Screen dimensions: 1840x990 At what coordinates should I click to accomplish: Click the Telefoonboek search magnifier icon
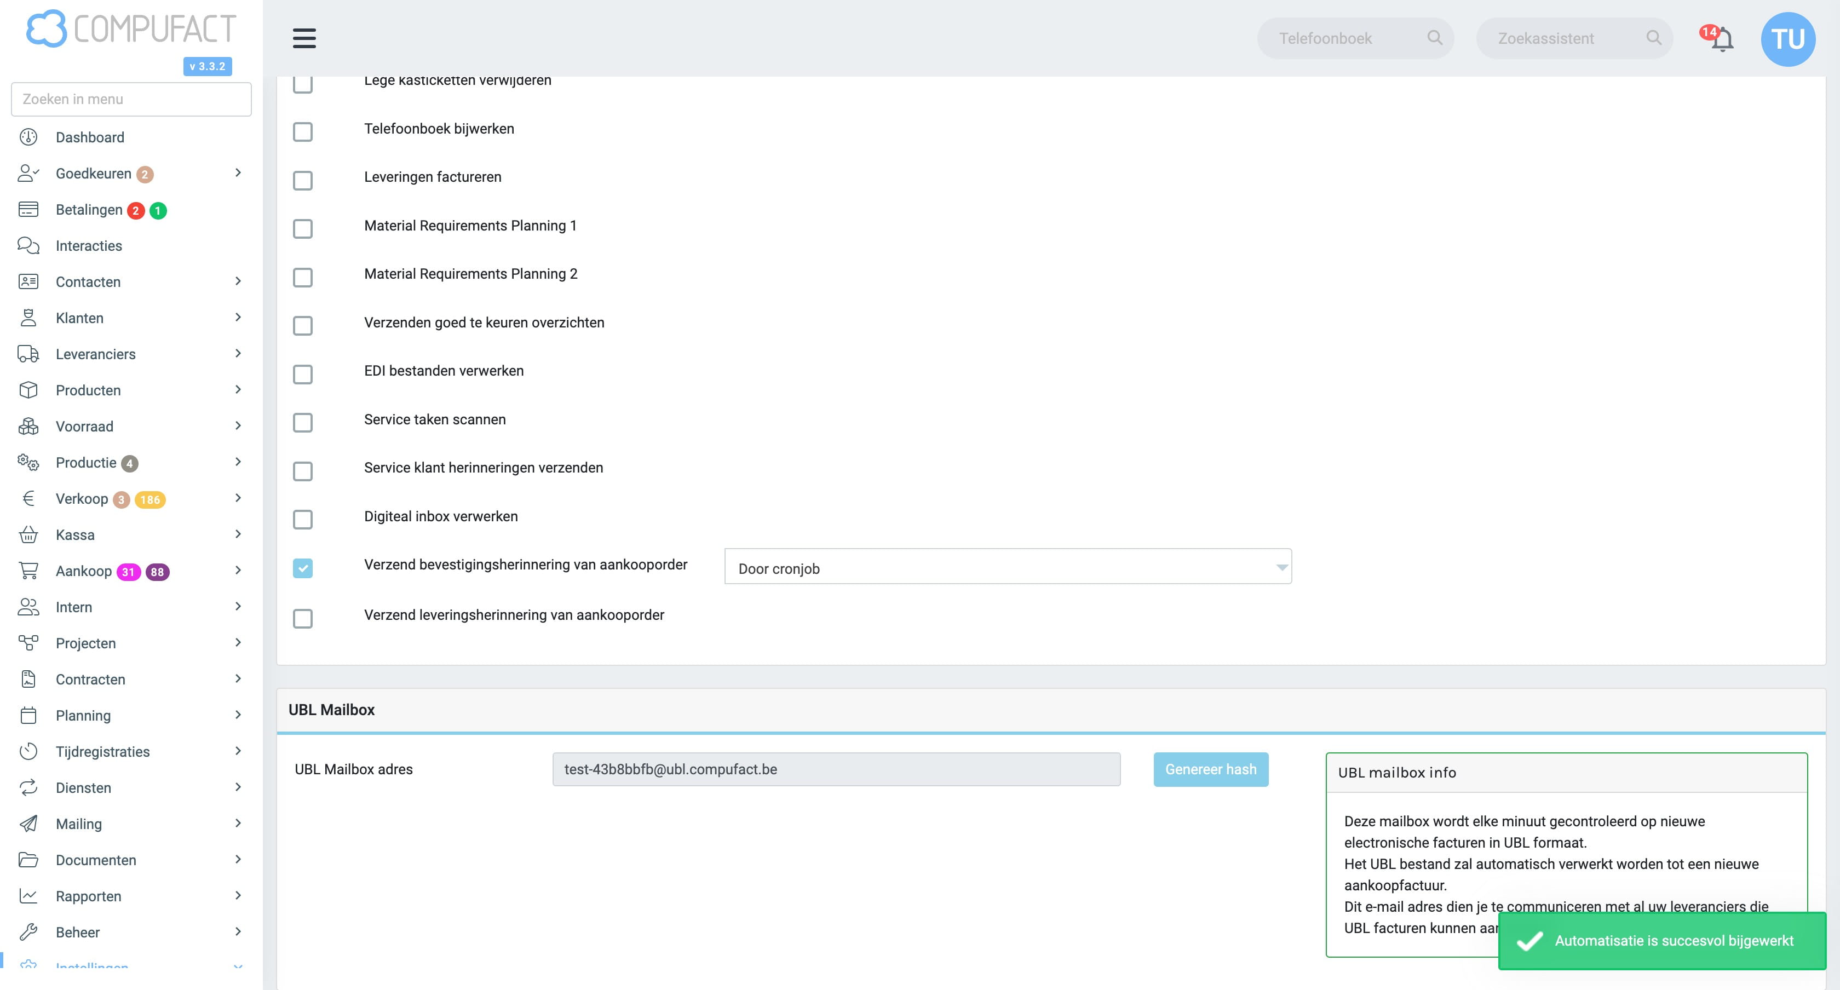tap(1434, 38)
